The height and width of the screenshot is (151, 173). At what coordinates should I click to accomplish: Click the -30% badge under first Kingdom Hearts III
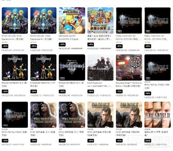click(5, 92)
